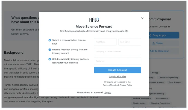This screenshot has height=110, width=188.
Task: Click Share button on background page
Action: [x=164, y=43]
